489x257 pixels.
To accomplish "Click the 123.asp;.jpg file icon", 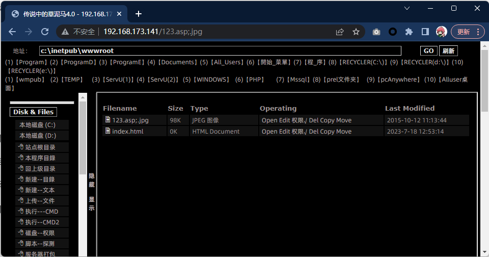I will coord(107,120).
